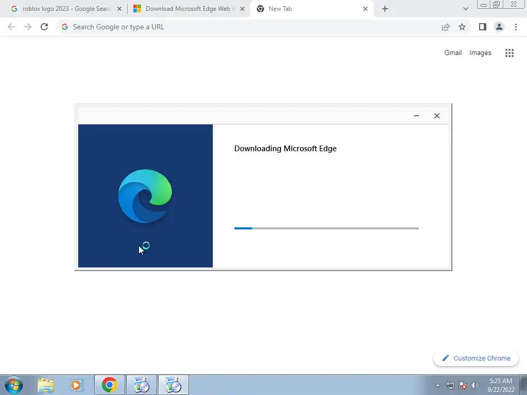
Task: Minimize the Edge installer dialog
Action: [416, 116]
